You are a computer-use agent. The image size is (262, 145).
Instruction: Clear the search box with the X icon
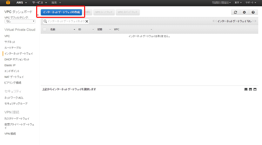point(87,21)
